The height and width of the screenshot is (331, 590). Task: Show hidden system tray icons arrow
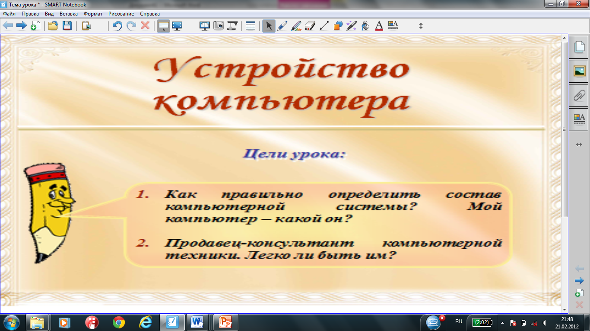(502, 322)
